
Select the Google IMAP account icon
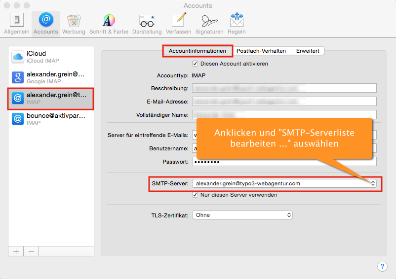[x=18, y=77]
